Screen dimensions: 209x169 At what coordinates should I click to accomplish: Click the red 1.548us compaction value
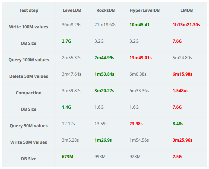click(180, 91)
